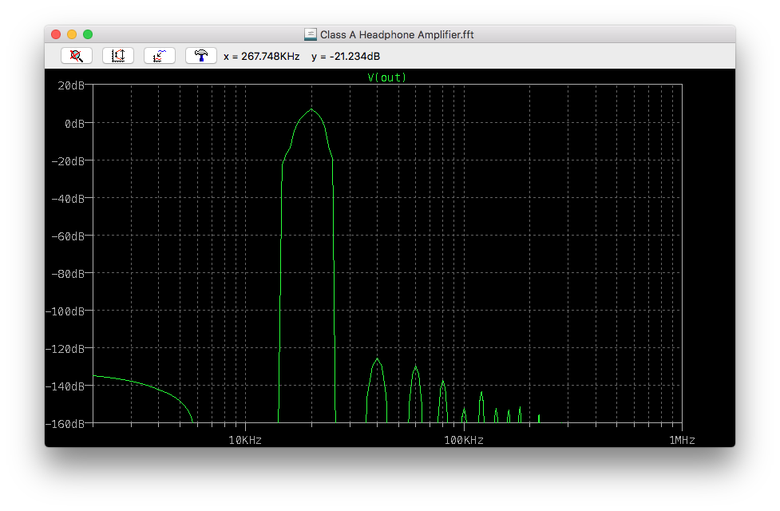
Task: Click the -40dB vertical axis label
Action: (68, 199)
